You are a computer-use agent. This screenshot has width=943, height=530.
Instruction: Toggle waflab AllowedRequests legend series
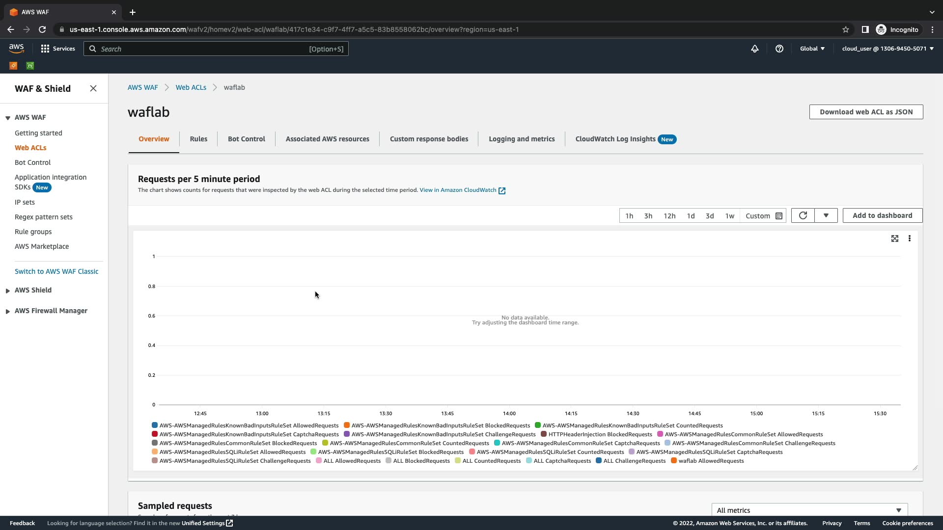[x=711, y=461]
